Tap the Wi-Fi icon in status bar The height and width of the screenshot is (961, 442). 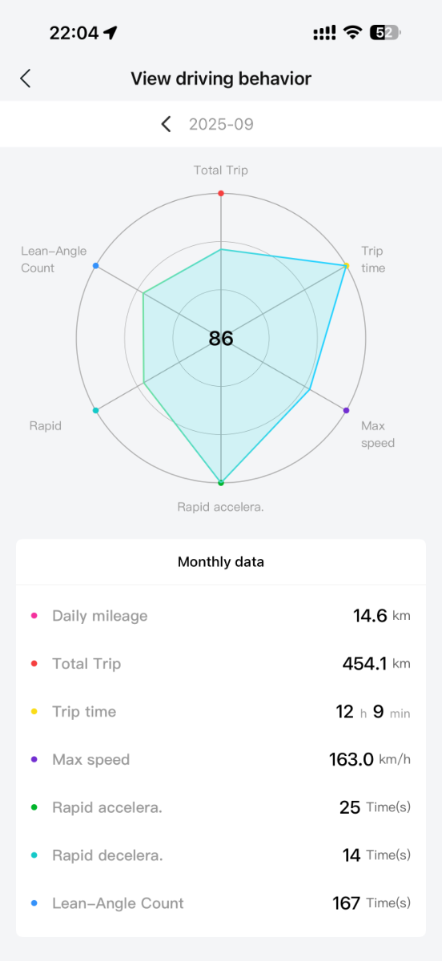click(352, 33)
